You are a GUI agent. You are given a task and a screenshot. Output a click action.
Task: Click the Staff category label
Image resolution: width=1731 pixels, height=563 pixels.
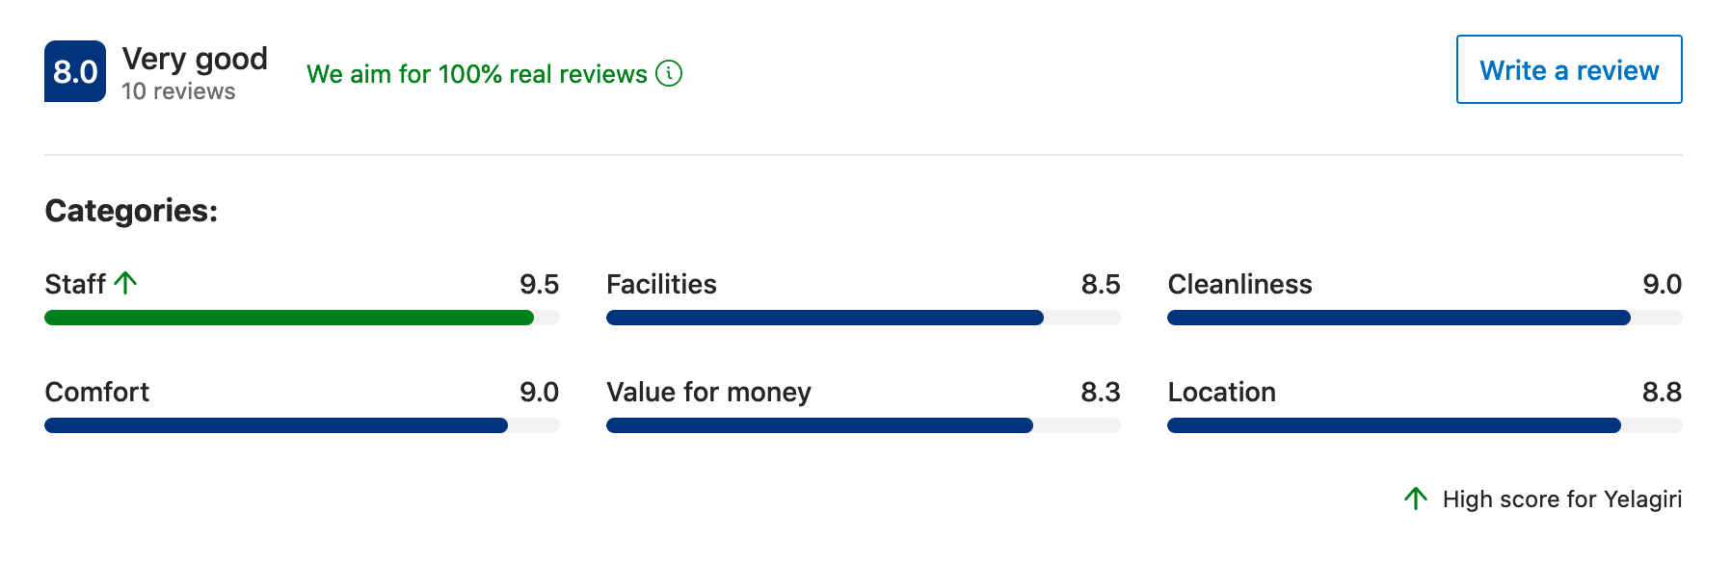[x=75, y=285]
